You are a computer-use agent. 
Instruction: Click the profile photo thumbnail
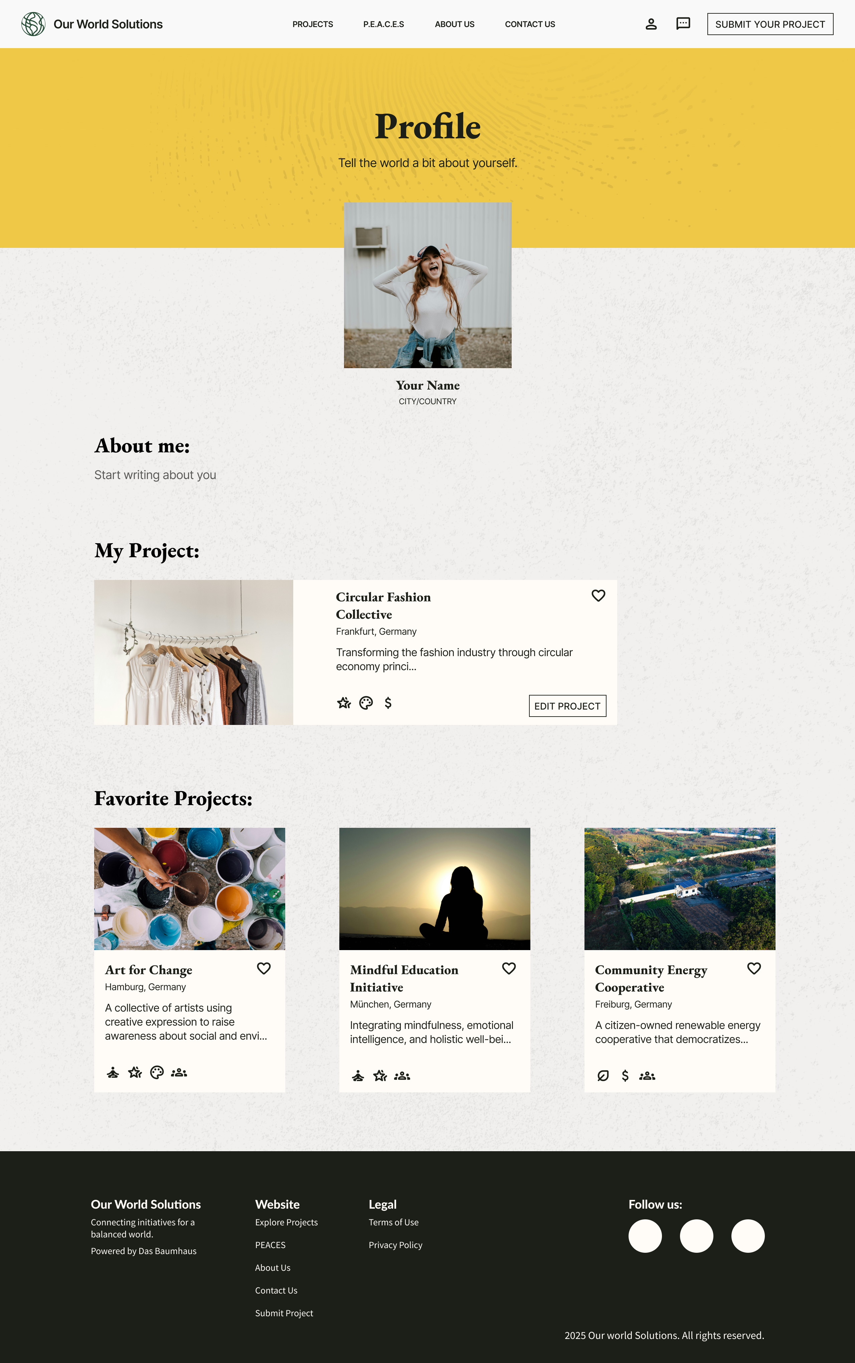tap(427, 285)
